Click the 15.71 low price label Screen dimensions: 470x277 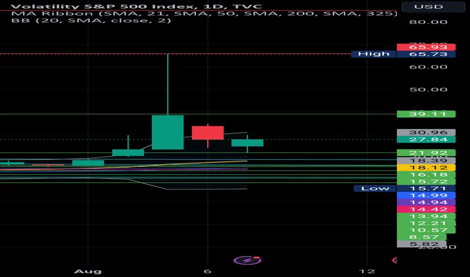(x=426, y=188)
